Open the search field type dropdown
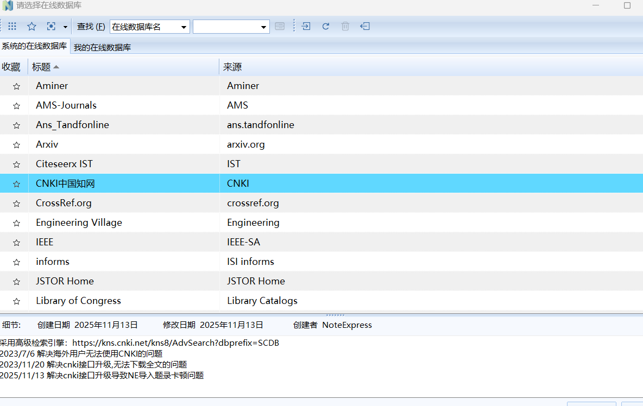Screen dimensions: 643x406 184,26
